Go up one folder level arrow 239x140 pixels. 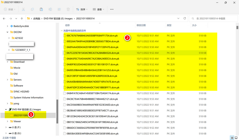[22, 19]
